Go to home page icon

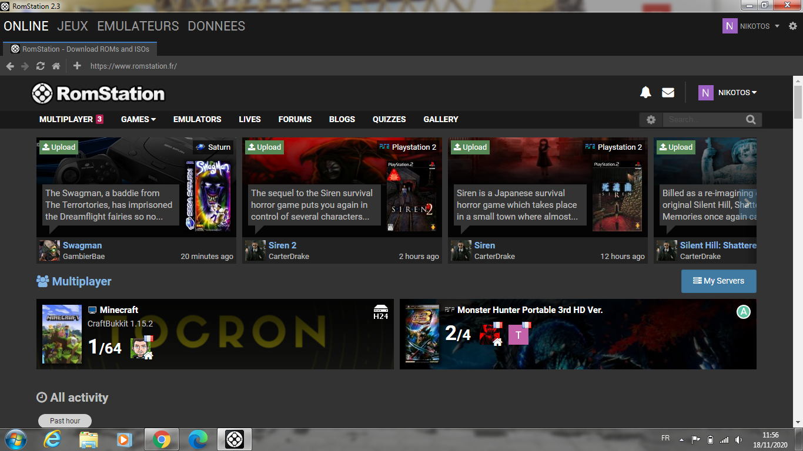tap(56, 66)
